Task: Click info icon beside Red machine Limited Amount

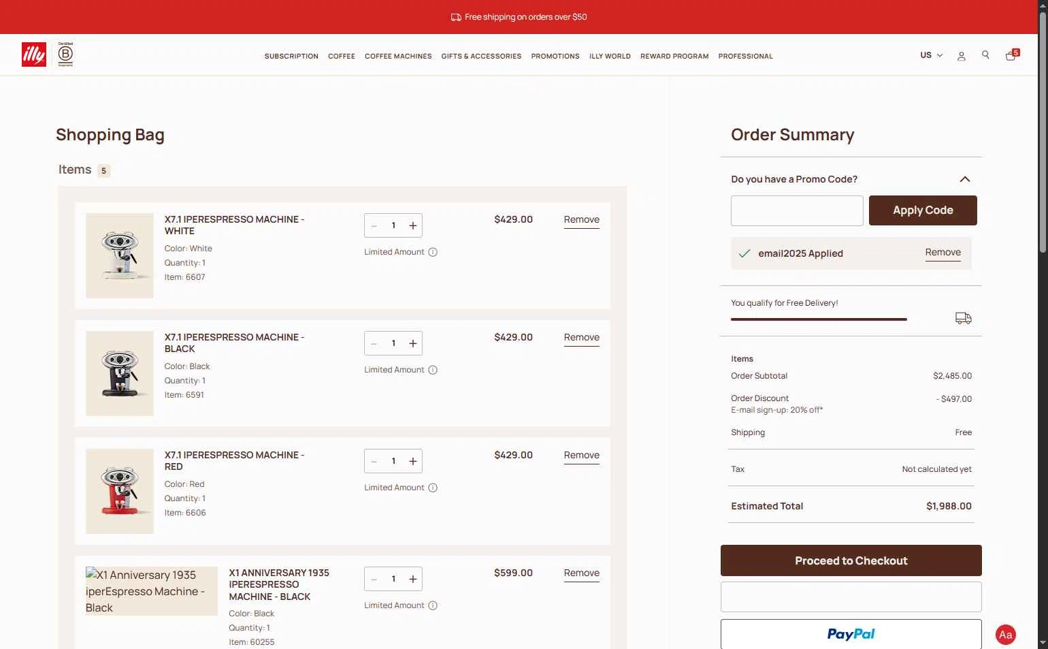Action: tap(433, 488)
